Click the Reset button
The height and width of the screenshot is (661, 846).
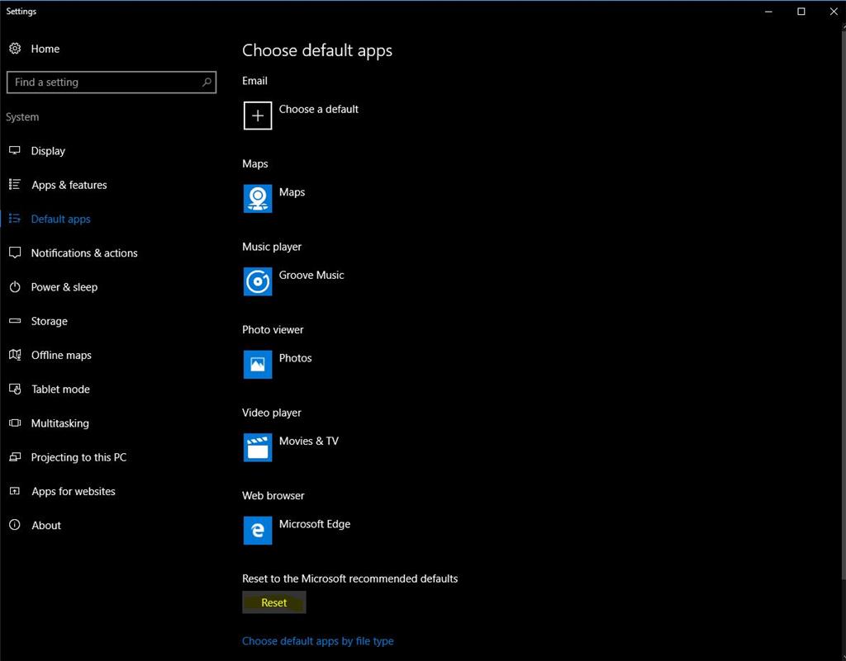pos(274,602)
